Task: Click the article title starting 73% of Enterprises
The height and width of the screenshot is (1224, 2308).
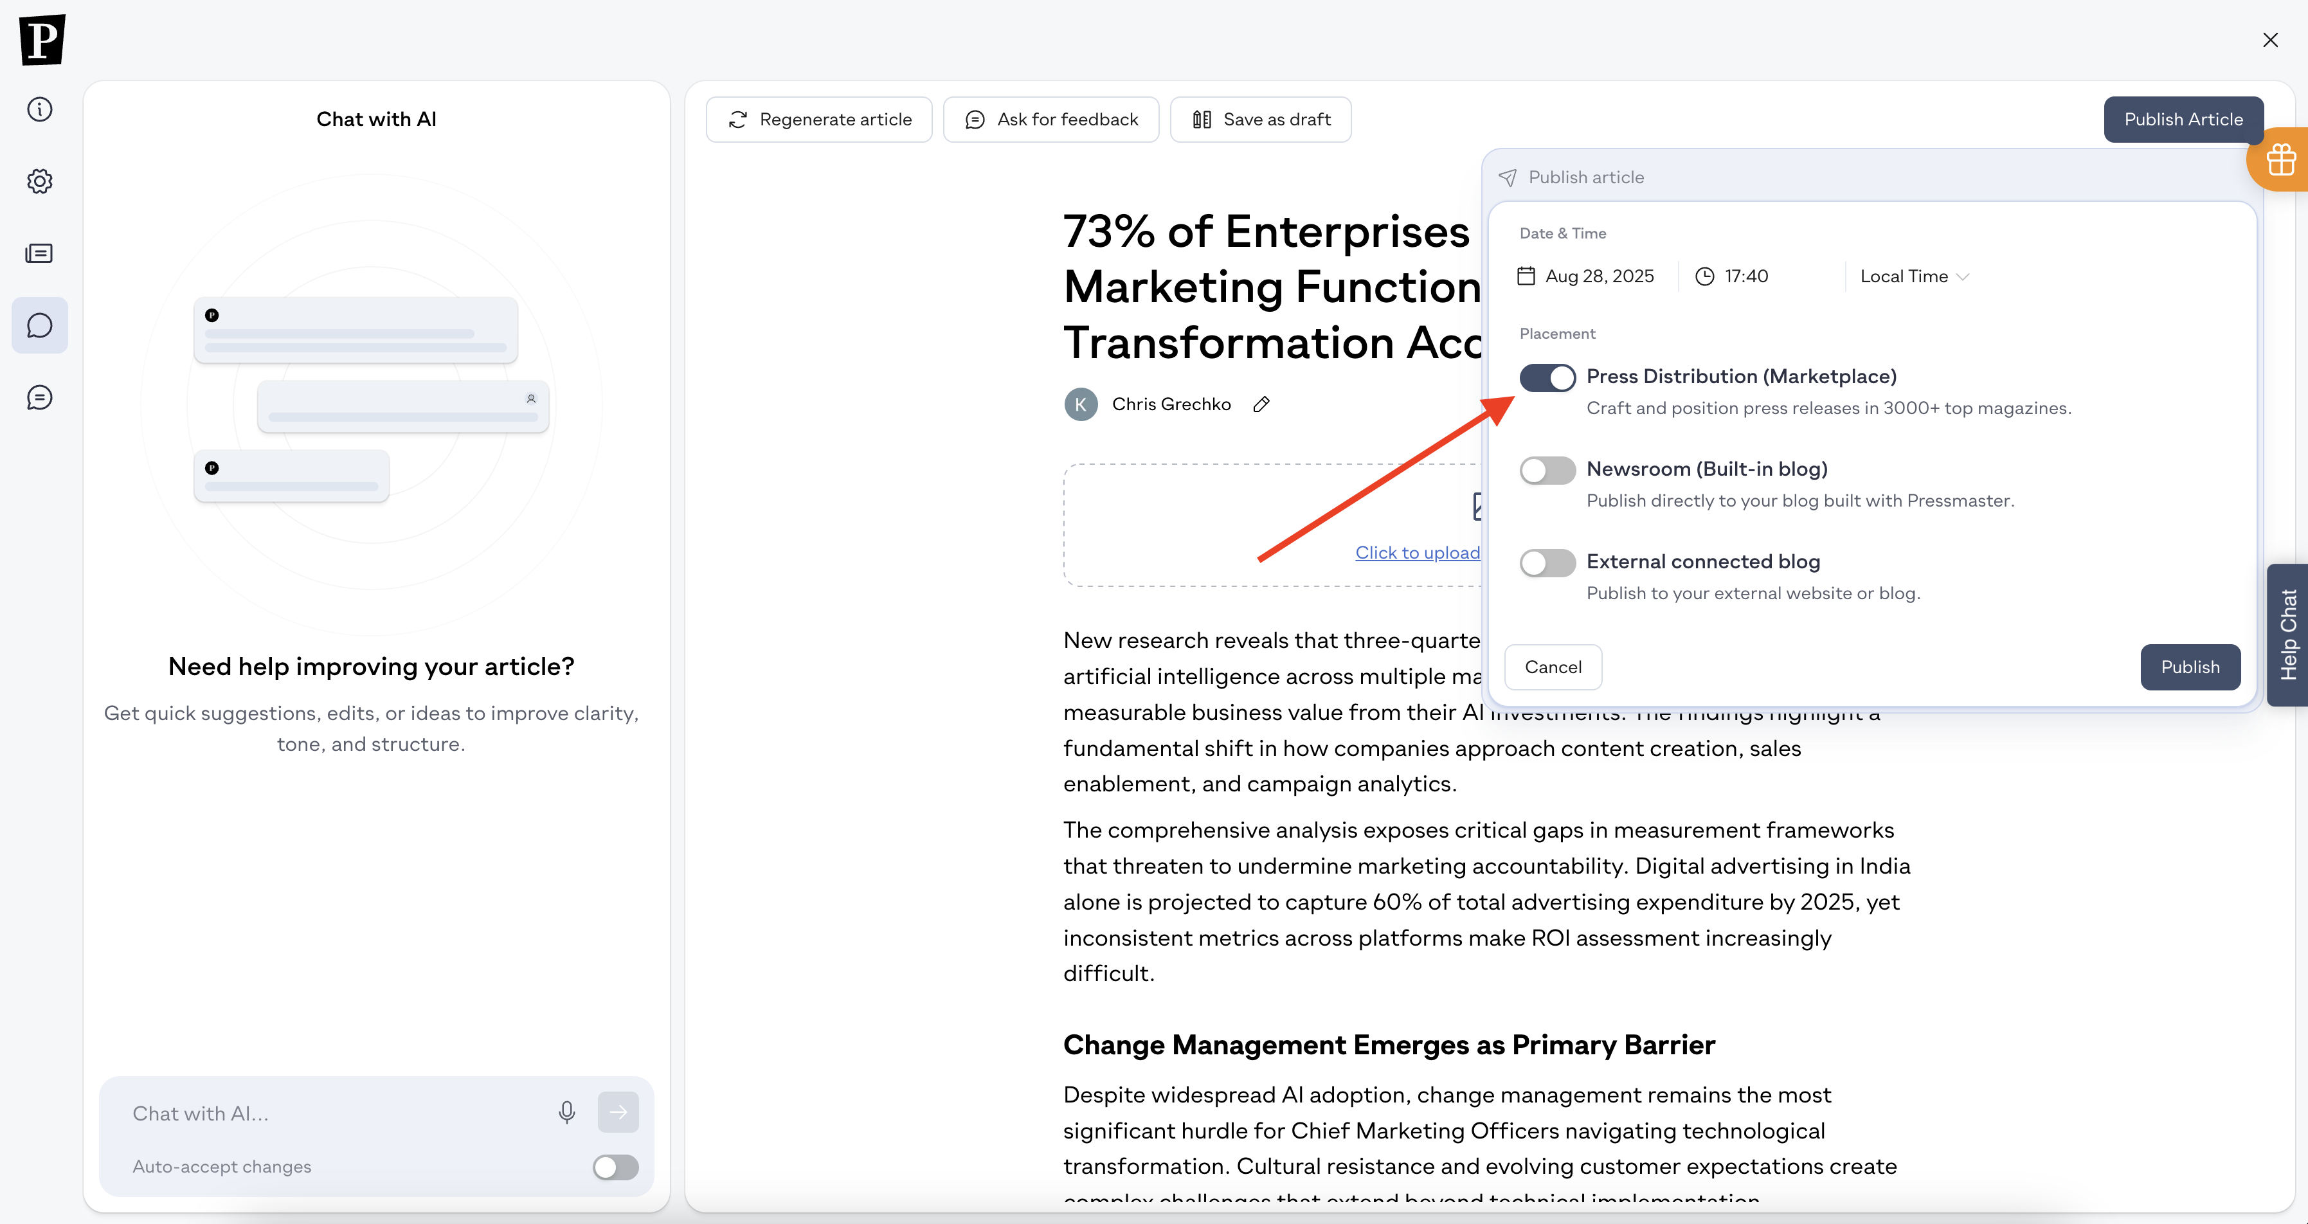Action: [x=1272, y=287]
